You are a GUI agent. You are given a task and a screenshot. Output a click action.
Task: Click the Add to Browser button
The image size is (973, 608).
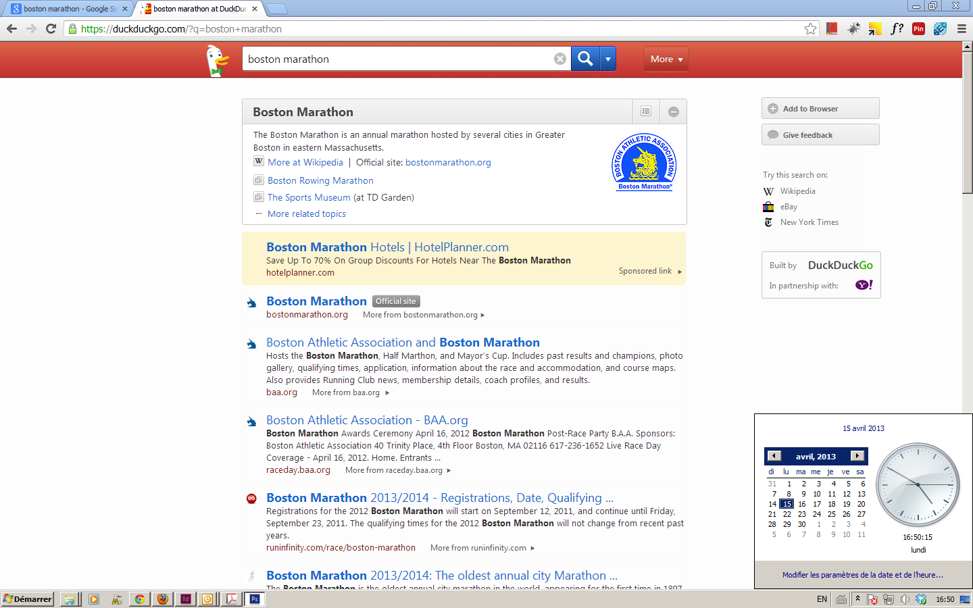tap(820, 108)
